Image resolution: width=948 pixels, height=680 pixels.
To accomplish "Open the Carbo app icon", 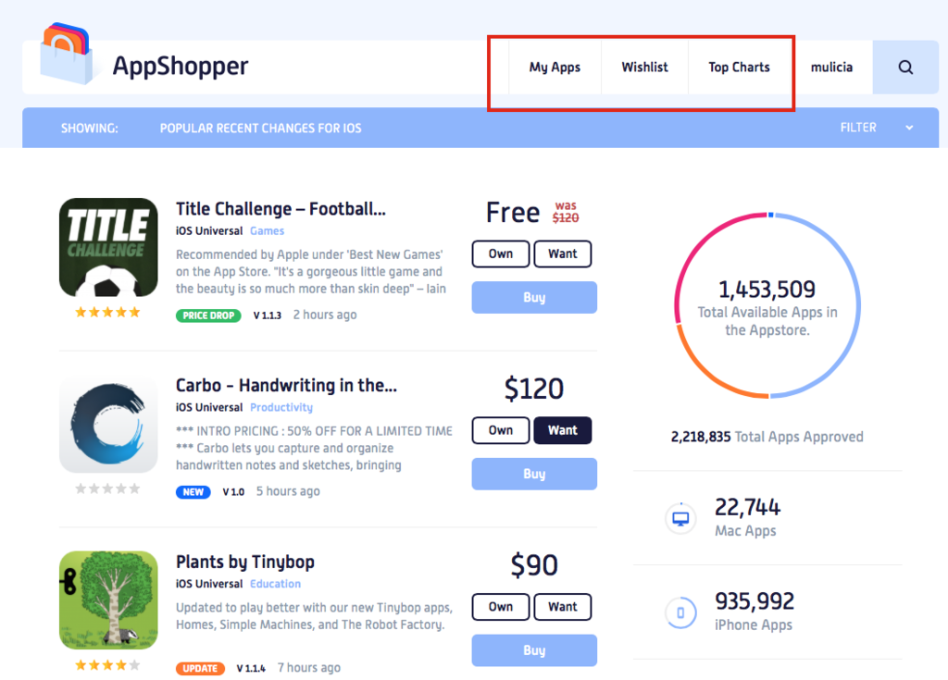I will 108,424.
